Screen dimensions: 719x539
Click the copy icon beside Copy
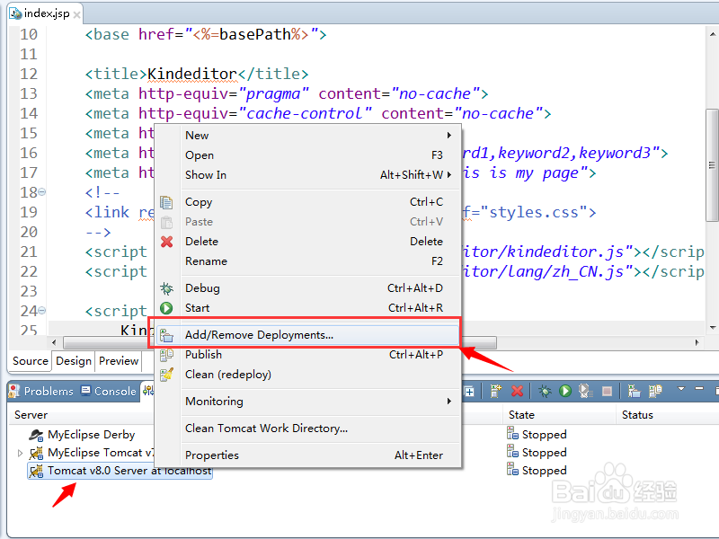click(166, 202)
